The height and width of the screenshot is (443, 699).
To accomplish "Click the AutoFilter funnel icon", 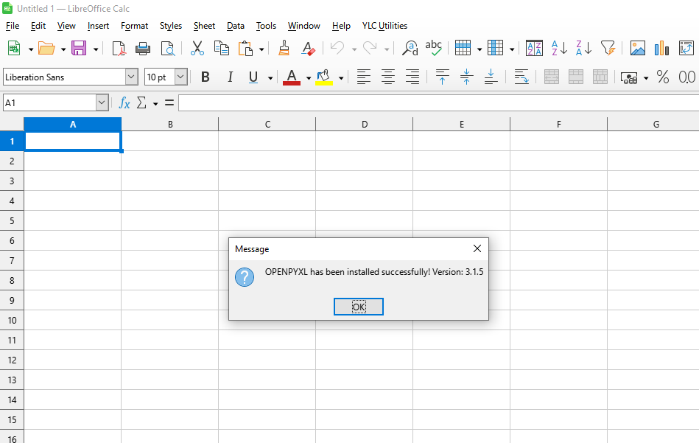I will point(608,49).
